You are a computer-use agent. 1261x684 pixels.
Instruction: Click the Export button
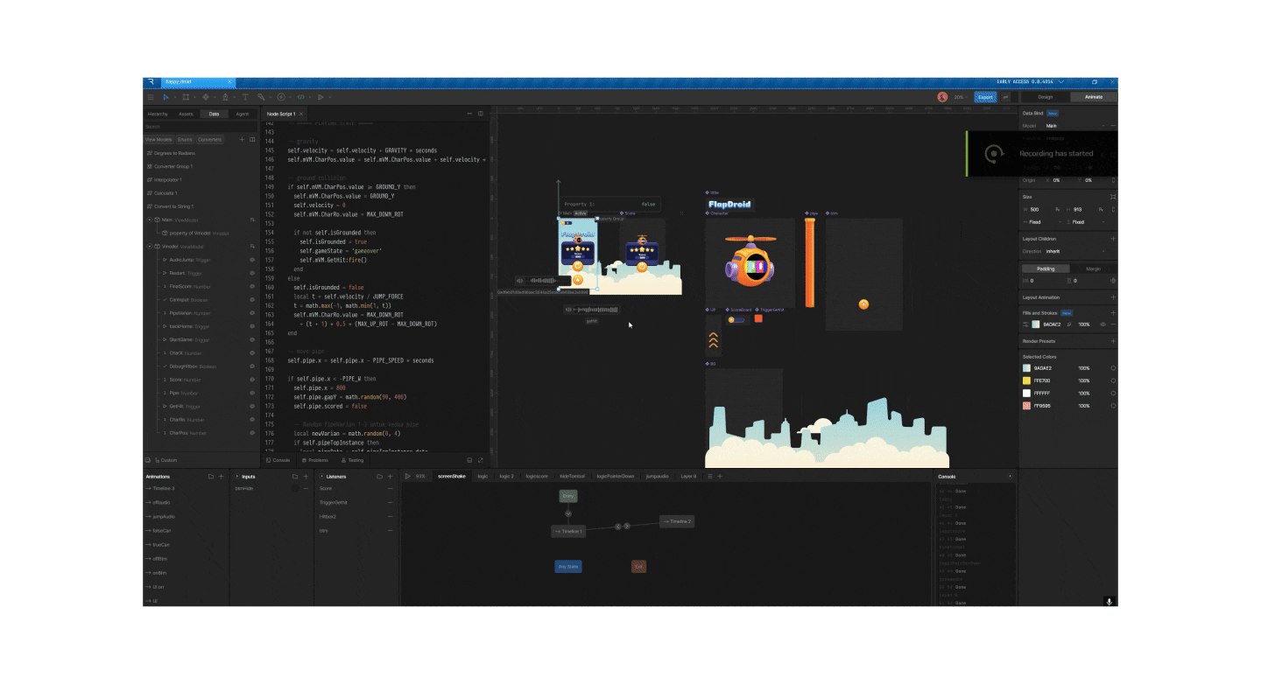click(984, 97)
